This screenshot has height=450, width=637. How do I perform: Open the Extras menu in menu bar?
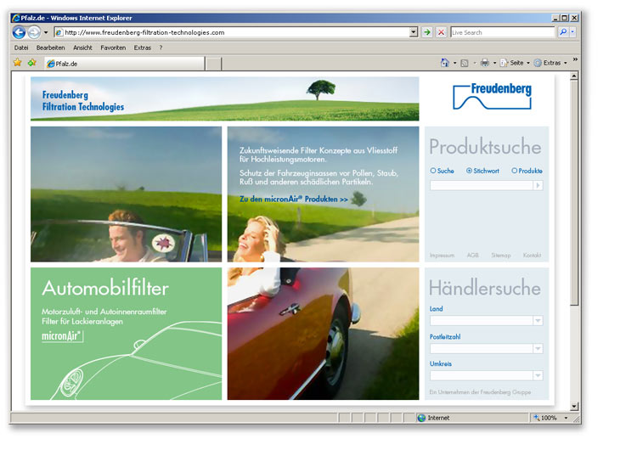[142, 48]
